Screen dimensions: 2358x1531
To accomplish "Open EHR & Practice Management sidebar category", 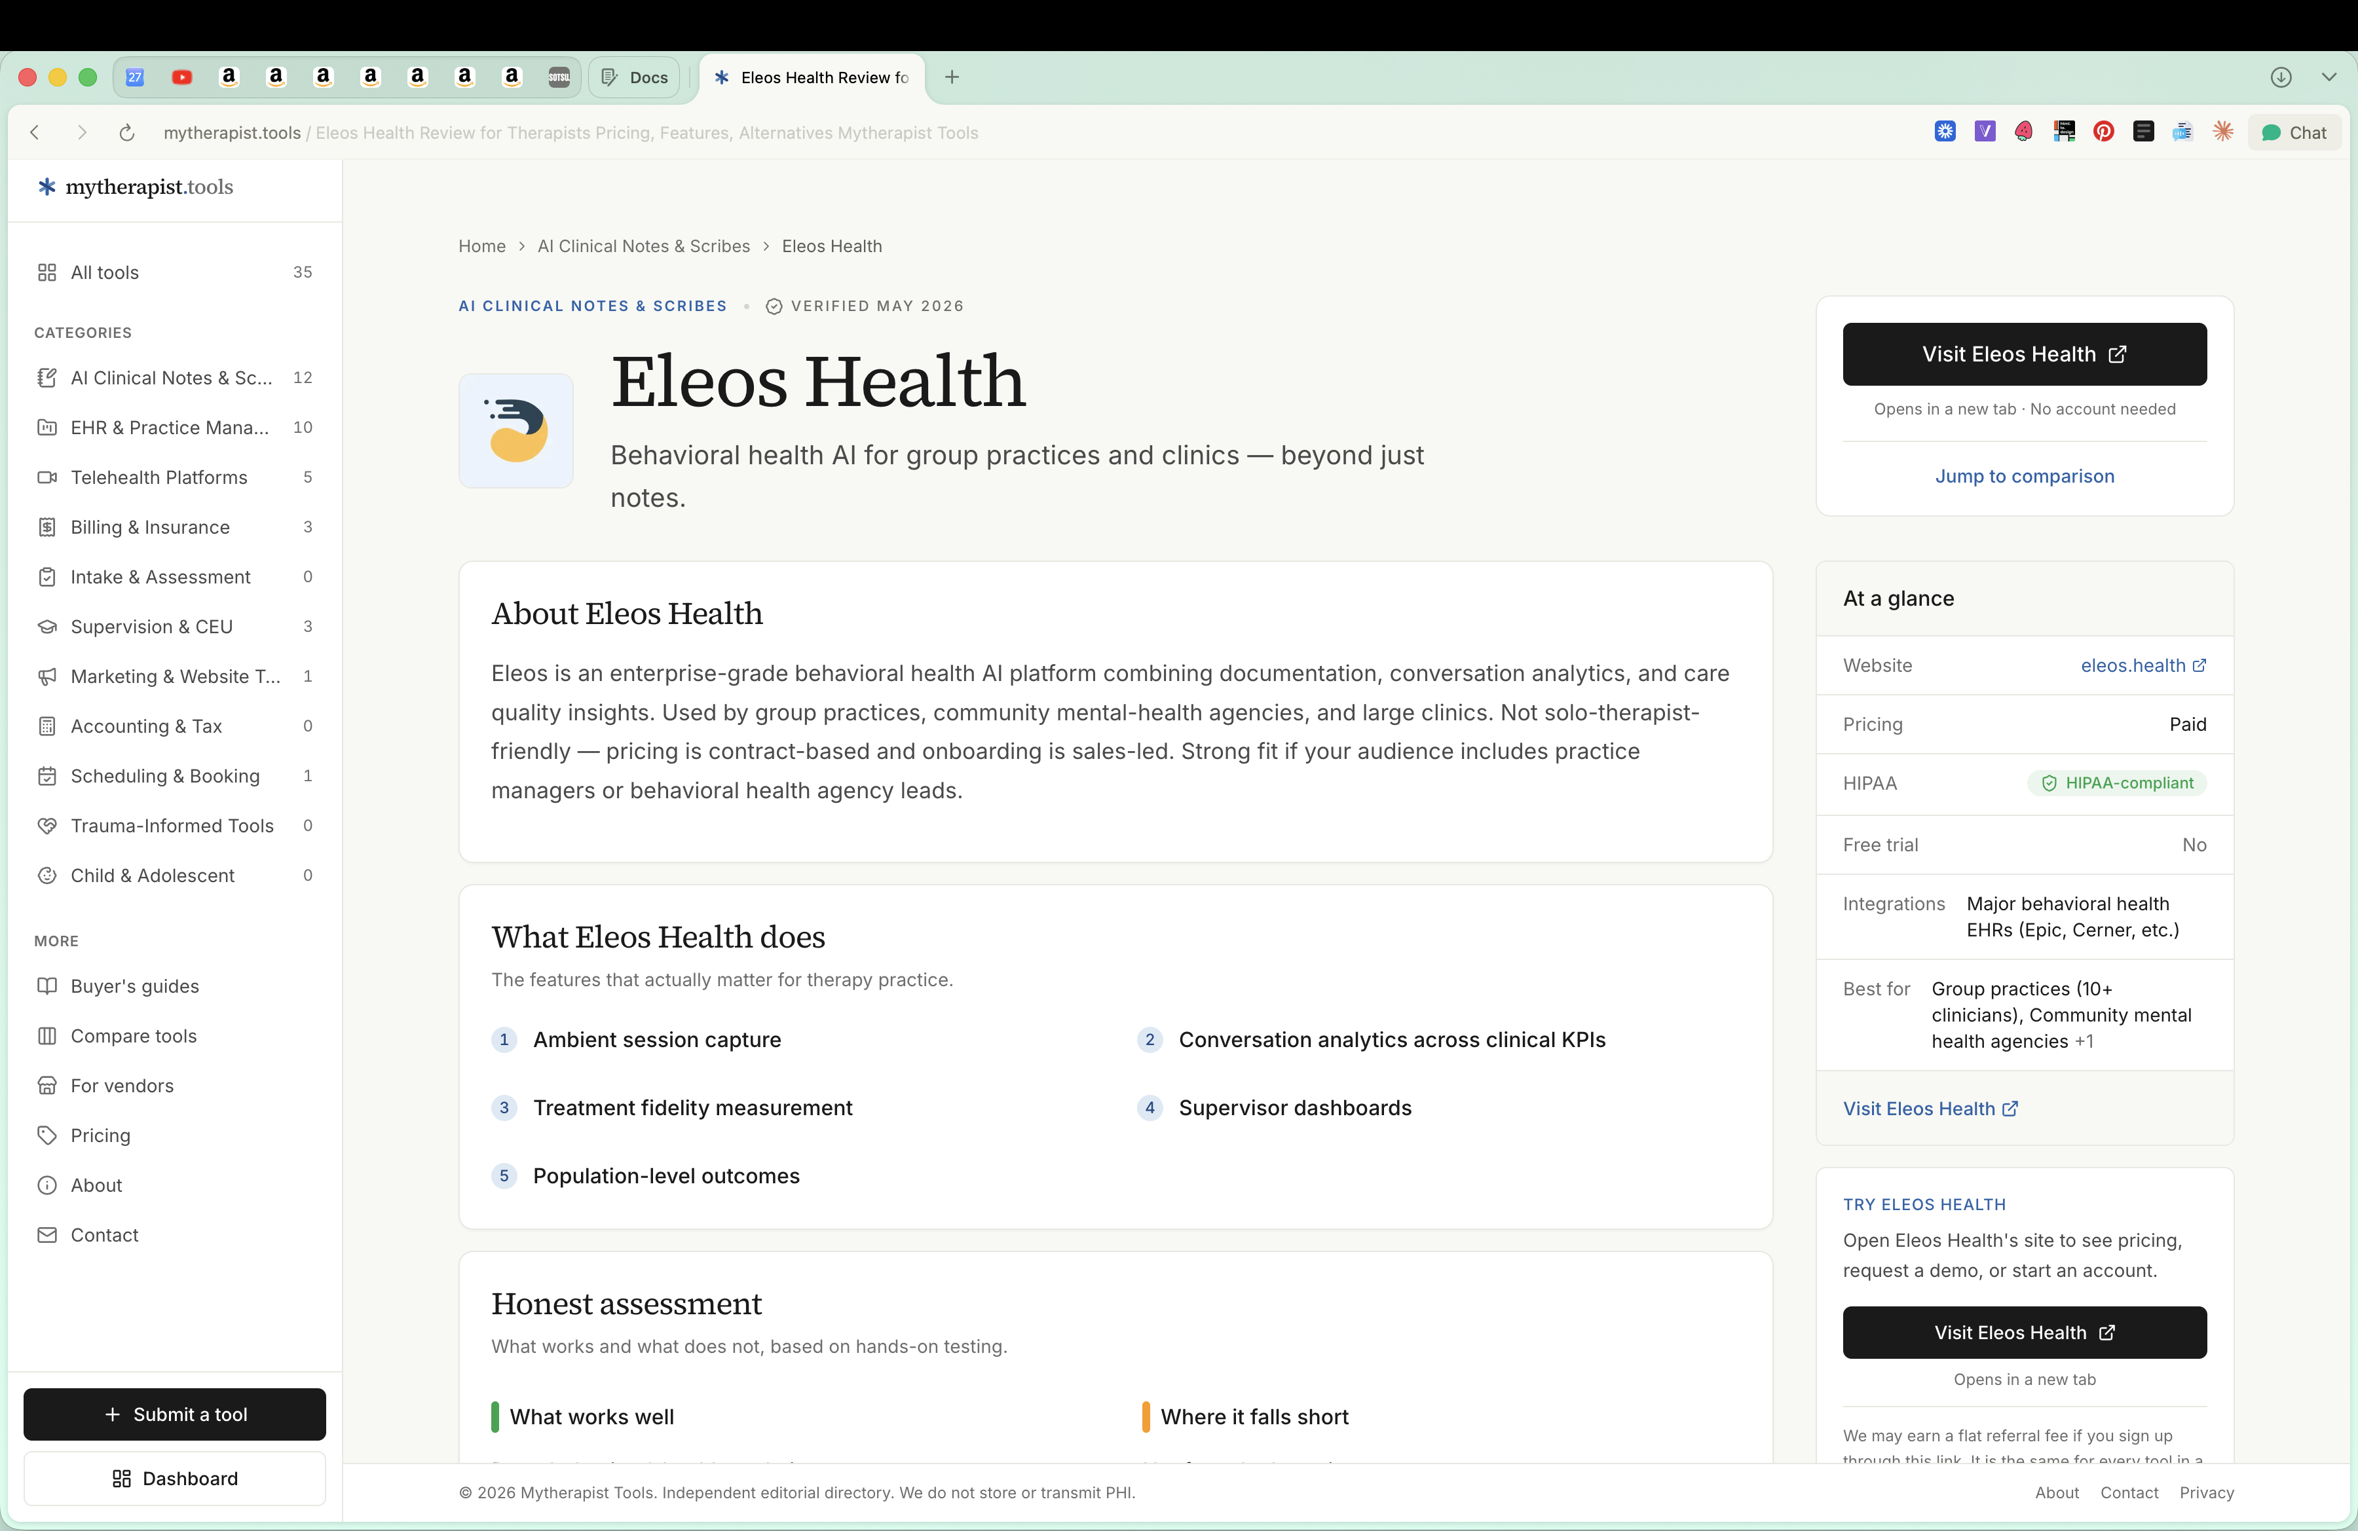I will [176, 427].
